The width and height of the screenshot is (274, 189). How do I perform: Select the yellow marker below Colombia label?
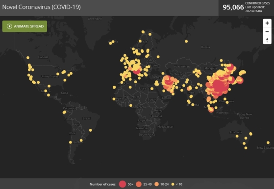pyautogui.click(x=64, y=112)
